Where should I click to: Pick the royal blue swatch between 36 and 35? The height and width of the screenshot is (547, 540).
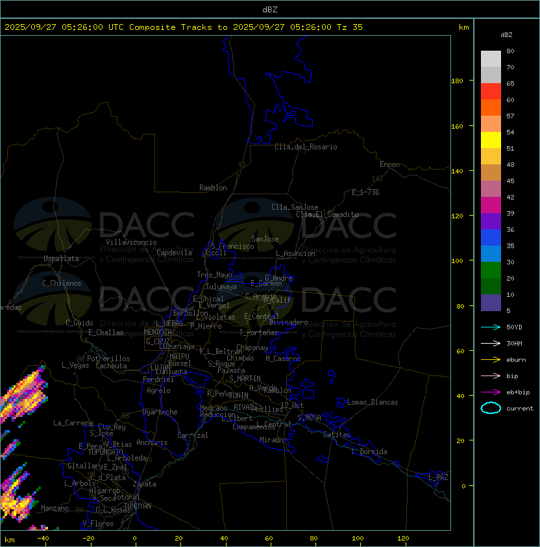point(491,238)
